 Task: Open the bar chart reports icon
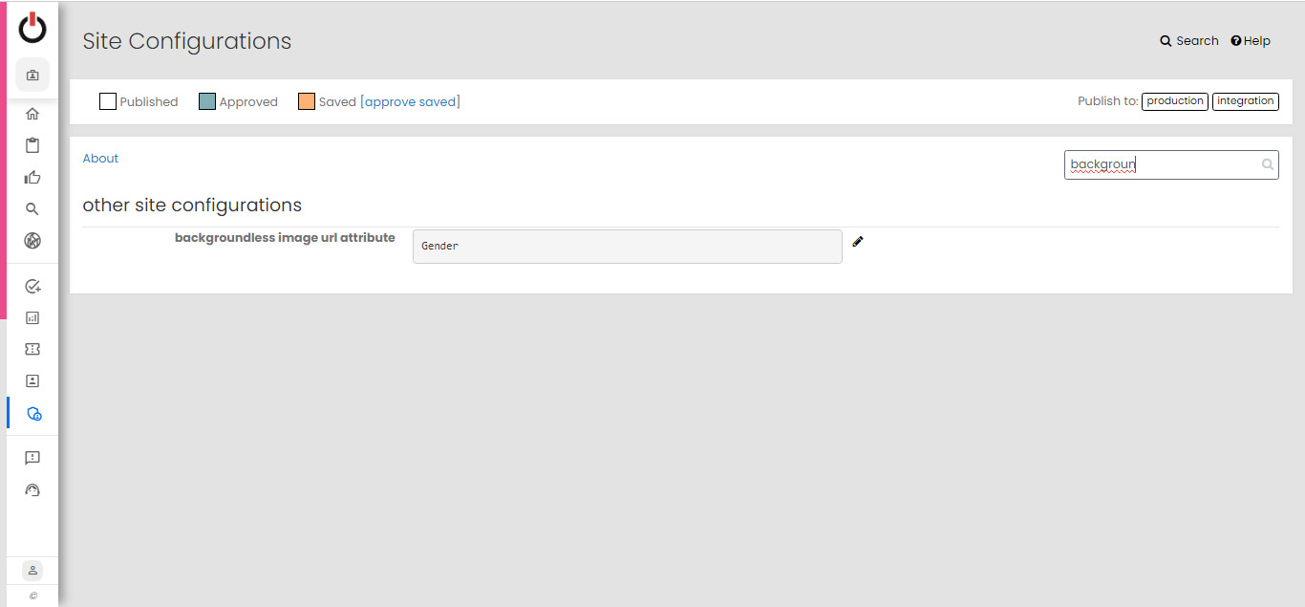point(32,317)
